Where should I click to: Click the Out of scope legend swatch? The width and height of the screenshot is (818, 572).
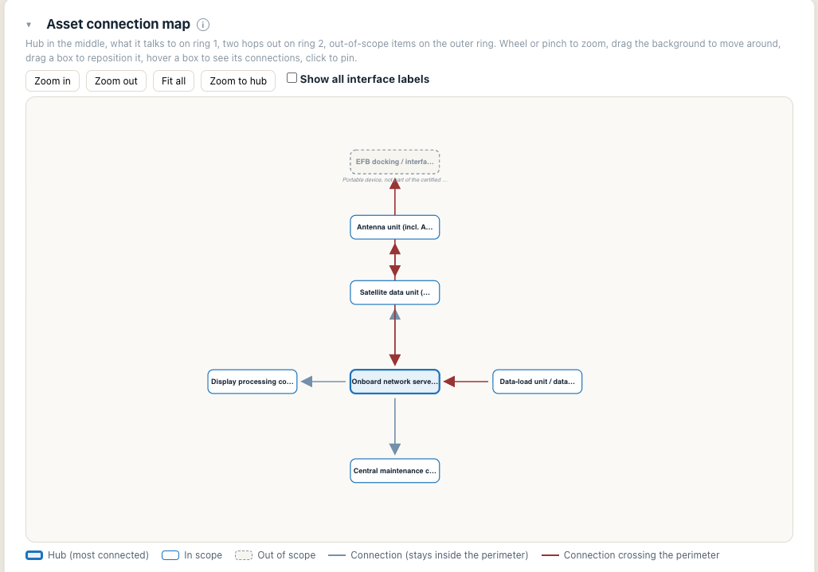point(244,555)
